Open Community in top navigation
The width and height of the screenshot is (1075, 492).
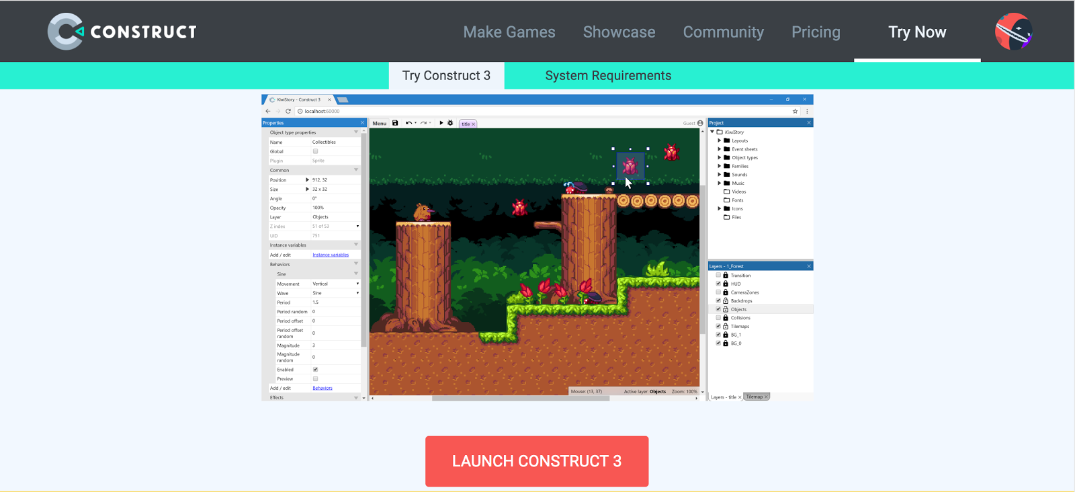point(724,32)
